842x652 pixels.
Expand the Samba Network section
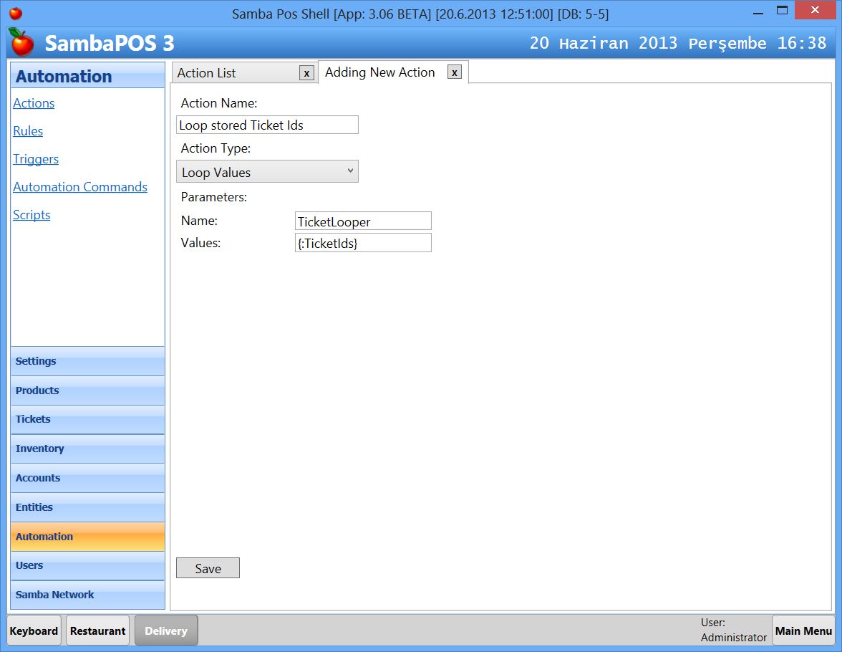87,595
